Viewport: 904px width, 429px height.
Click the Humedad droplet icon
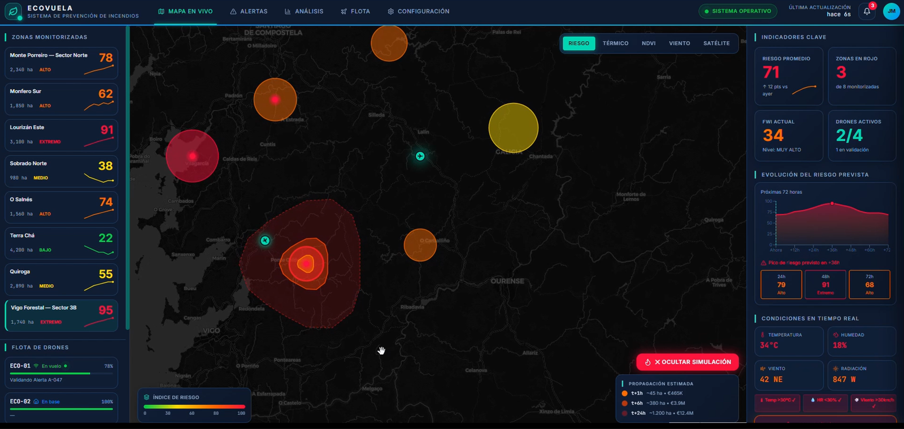point(836,335)
